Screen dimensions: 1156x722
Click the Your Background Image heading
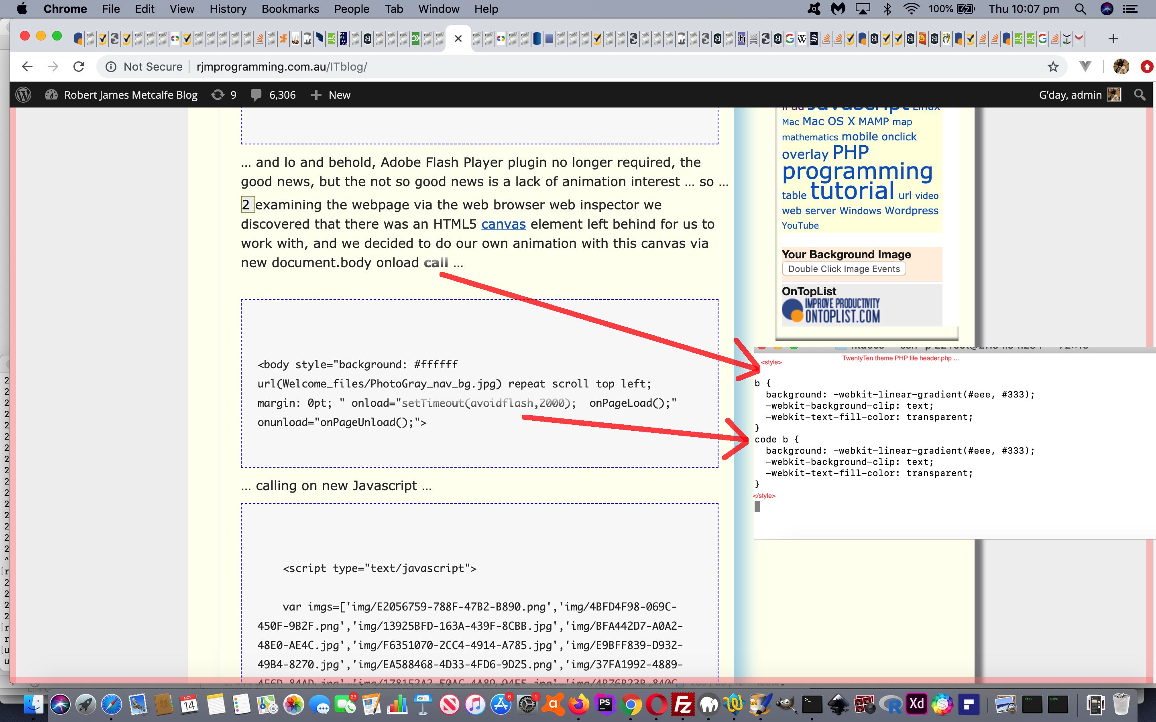pyautogui.click(x=846, y=254)
